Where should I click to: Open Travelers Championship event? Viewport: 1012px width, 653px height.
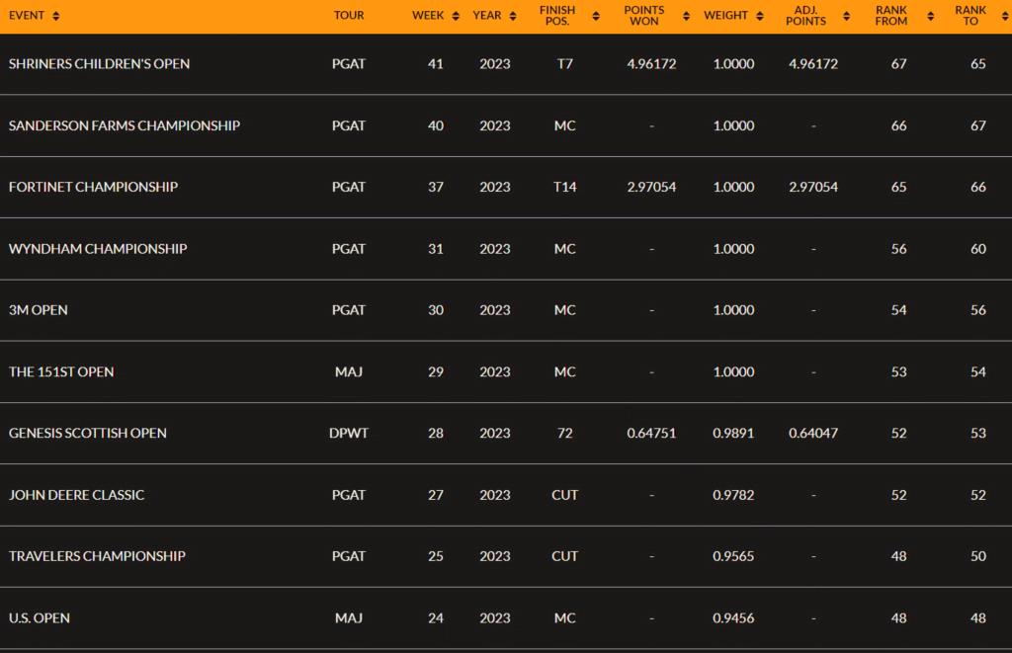(97, 556)
